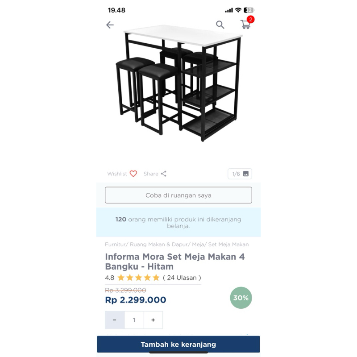Tap the 30% discount badge
The width and height of the screenshot is (357, 357).
(241, 298)
